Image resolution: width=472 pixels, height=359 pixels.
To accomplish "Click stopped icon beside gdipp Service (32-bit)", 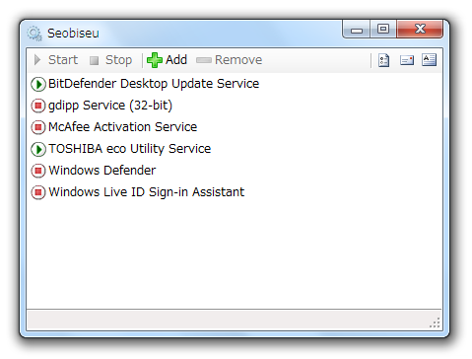I will (x=38, y=106).
